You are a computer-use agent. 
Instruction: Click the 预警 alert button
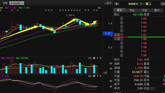(x=5, y=3)
